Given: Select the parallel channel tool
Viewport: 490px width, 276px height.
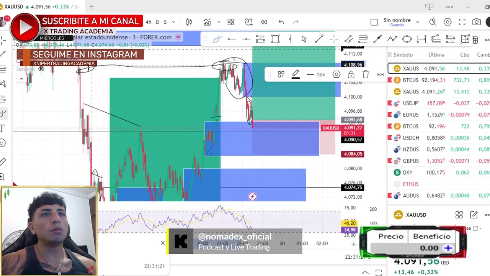Looking at the screenshot, I should point(348,39).
